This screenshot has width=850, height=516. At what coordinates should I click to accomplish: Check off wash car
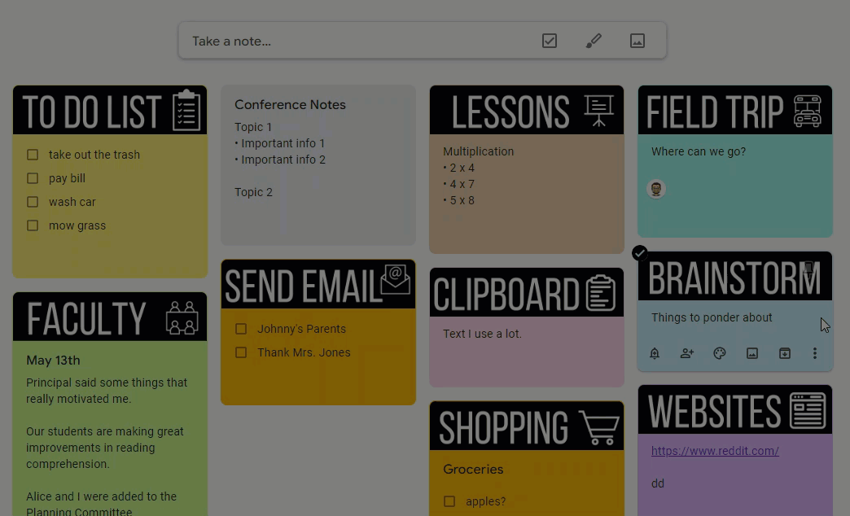33,202
